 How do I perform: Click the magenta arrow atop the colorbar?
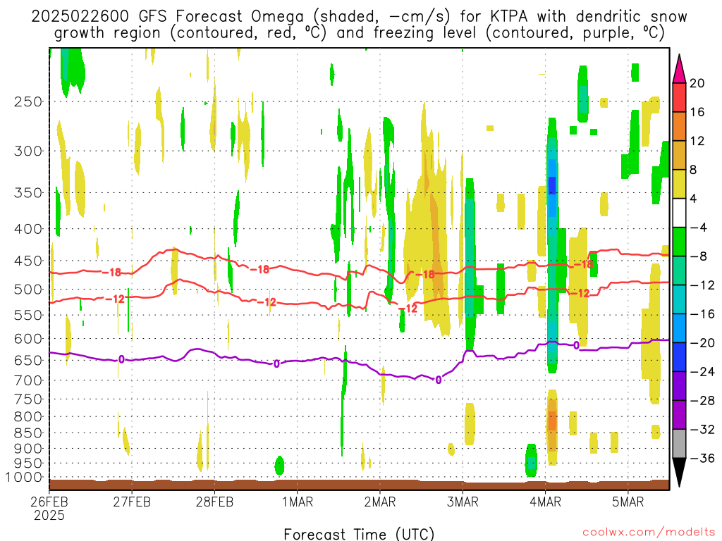point(679,70)
